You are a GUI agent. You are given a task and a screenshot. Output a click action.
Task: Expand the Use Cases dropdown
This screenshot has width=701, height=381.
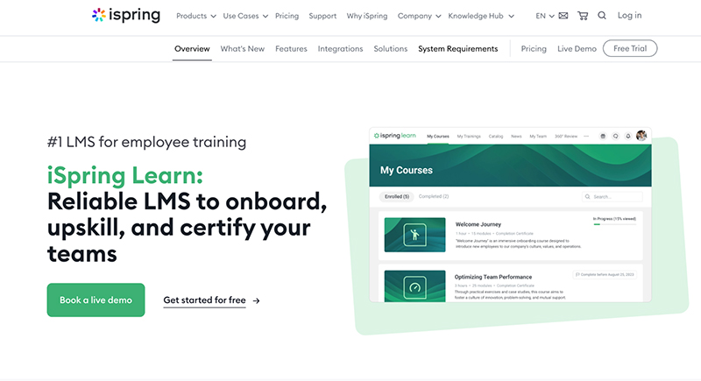245,16
